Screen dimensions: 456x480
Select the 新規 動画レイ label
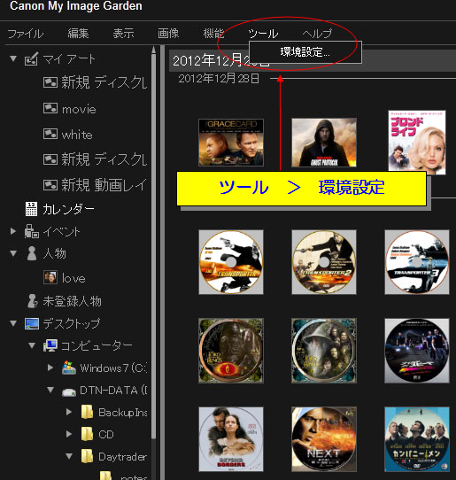(104, 185)
